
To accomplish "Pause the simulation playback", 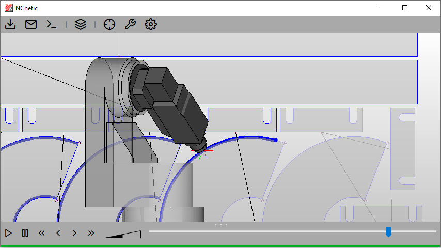I will (25, 233).
